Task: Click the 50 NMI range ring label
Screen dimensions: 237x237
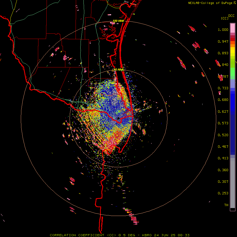Action: (119, 70)
